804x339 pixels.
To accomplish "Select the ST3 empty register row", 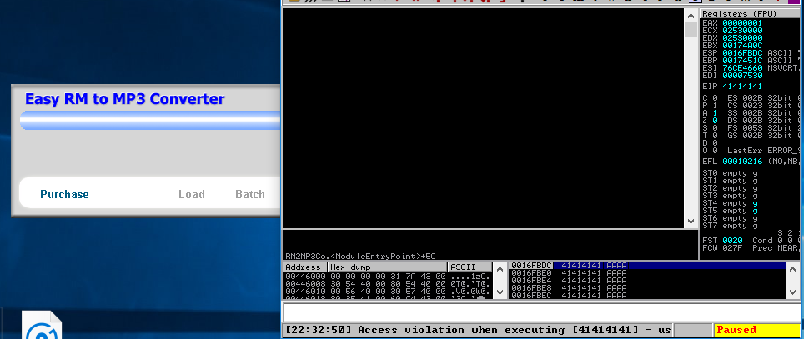I will [730, 196].
